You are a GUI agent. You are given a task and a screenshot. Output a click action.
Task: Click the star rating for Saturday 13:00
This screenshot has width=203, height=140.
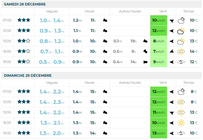click(x=24, y=41)
